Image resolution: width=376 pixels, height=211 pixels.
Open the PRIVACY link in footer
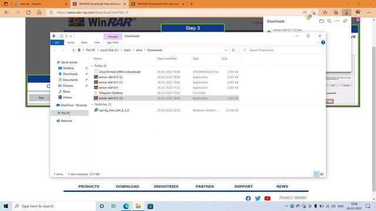(x=286, y=198)
